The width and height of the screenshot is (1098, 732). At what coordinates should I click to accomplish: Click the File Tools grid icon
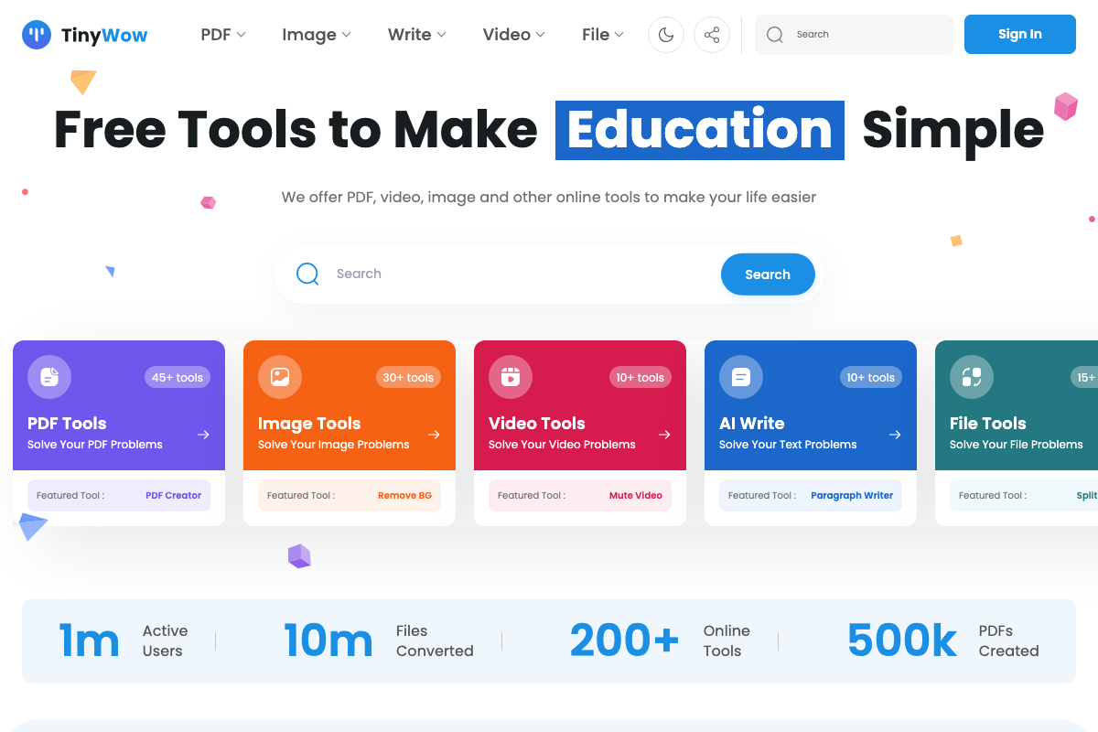[972, 377]
